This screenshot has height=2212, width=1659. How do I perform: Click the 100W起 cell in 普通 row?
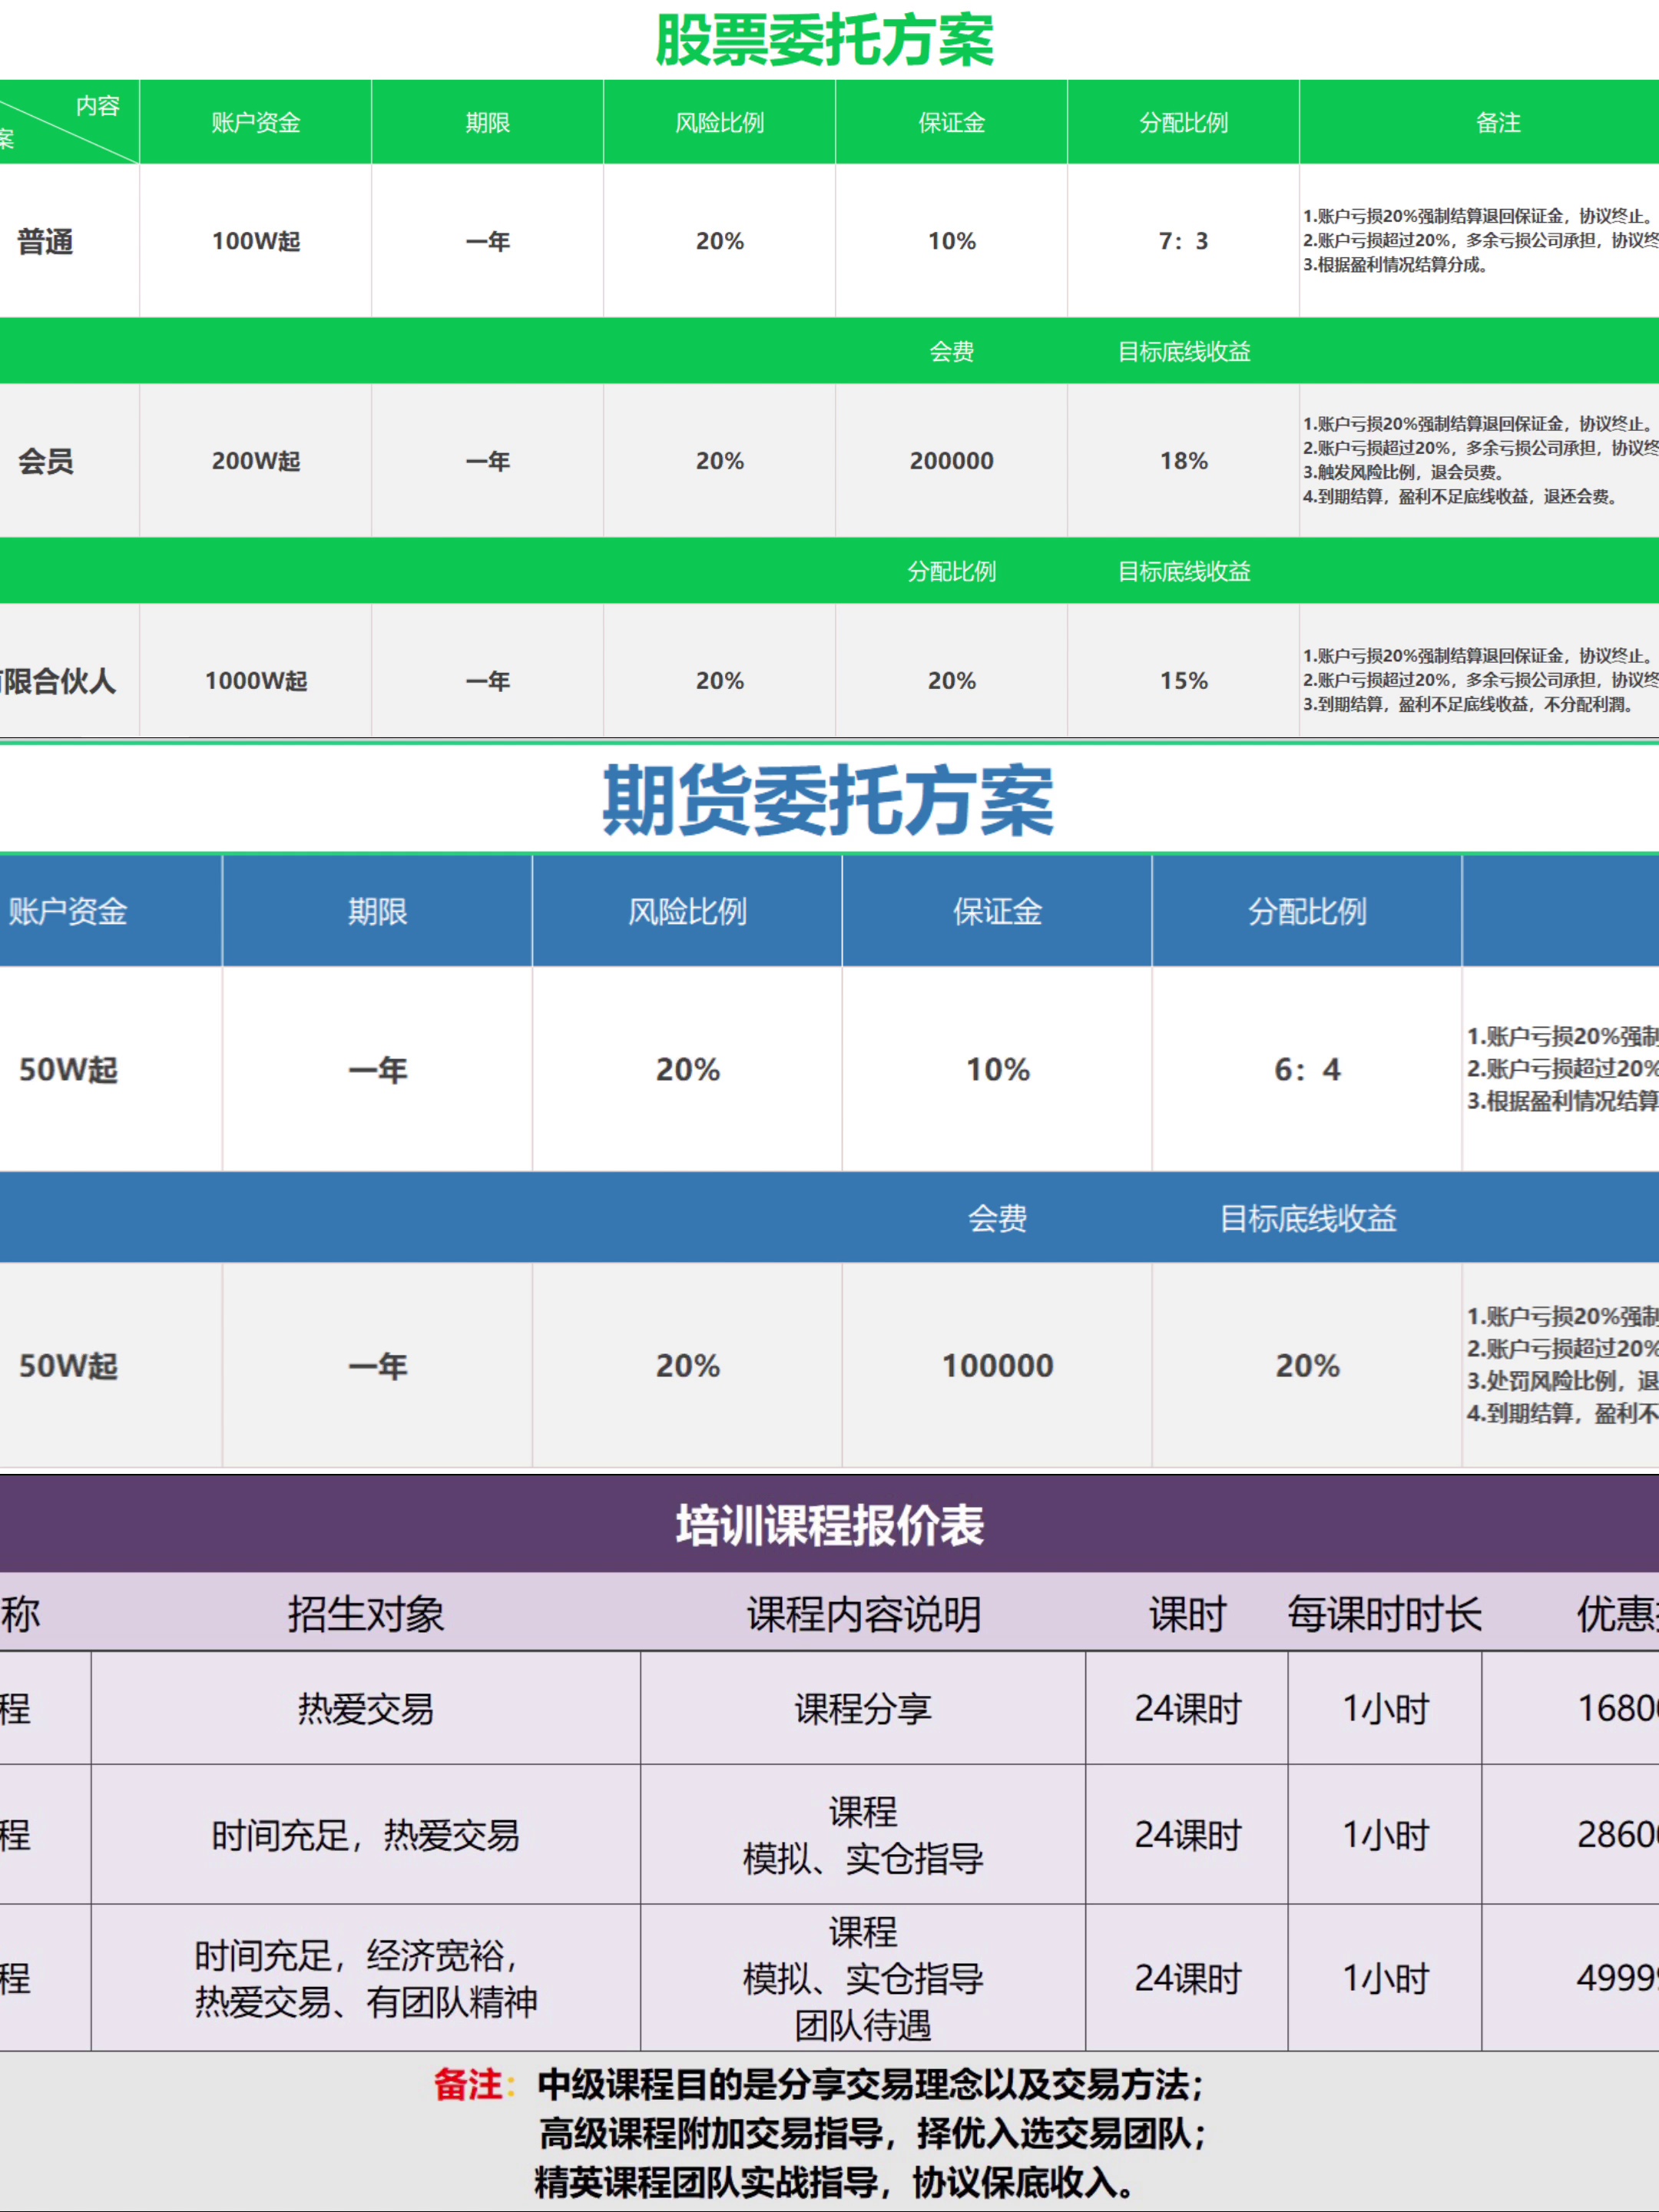[255, 241]
